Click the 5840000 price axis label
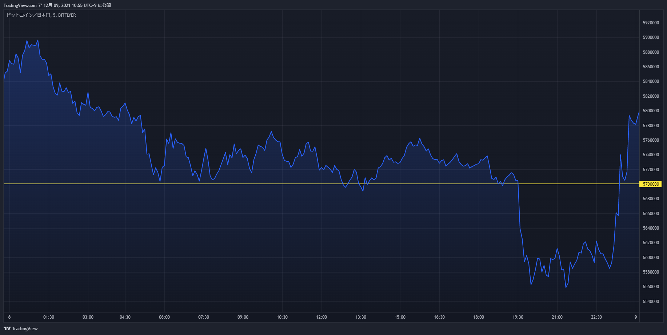Viewport: 667px width, 335px height. click(651, 81)
